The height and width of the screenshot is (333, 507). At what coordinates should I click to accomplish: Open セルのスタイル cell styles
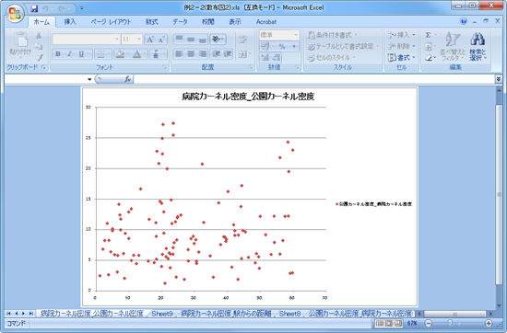click(331, 57)
